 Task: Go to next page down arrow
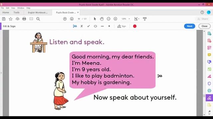point(72,19)
